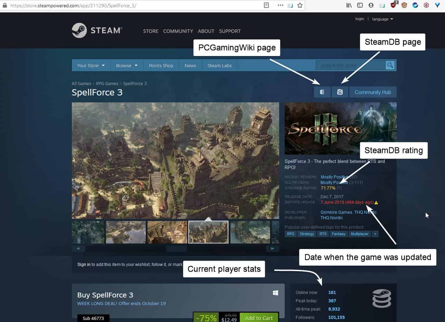Screen dimensions: 445x322
Task: Open the Community Hub button
Action: coord(373,92)
